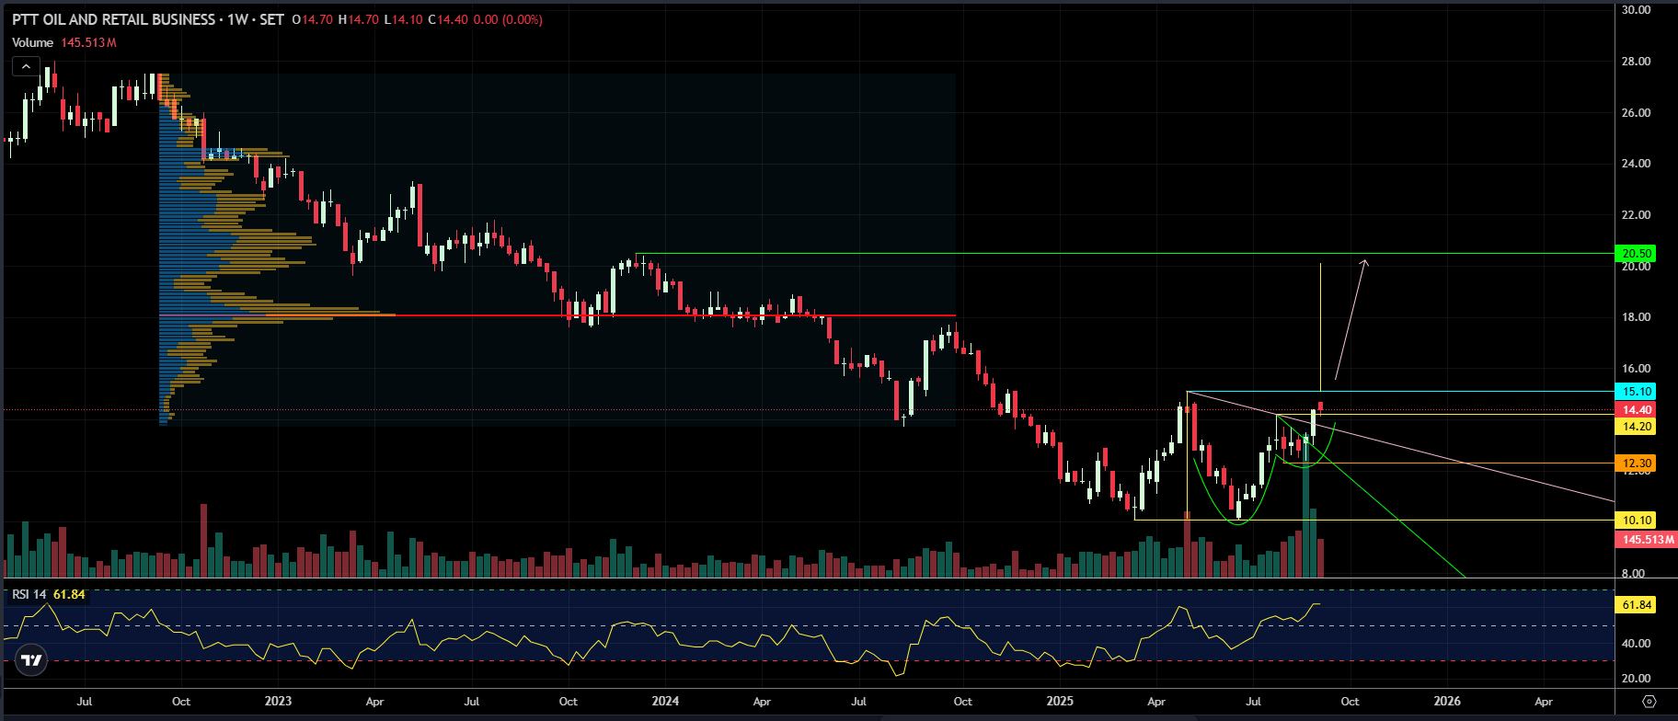Click the volume value 145.513M in legend
The image size is (1678, 721).
pos(88,42)
